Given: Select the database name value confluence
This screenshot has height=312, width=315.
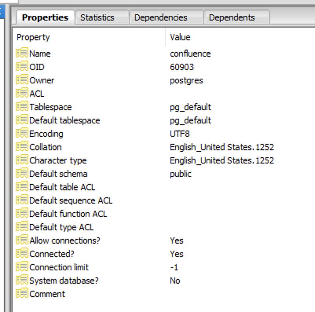Looking at the screenshot, I should (x=190, y=54).
